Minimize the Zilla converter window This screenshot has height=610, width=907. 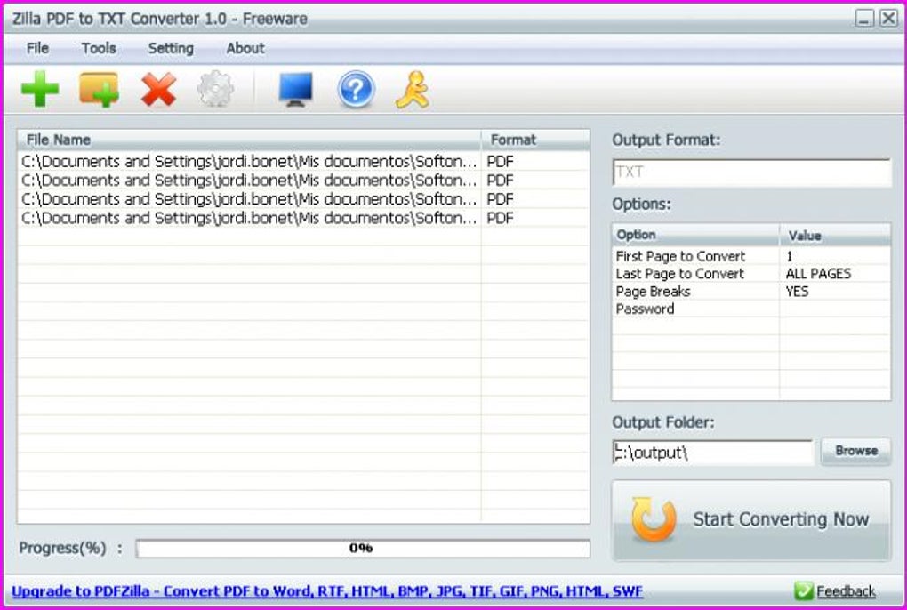(864, 19)
